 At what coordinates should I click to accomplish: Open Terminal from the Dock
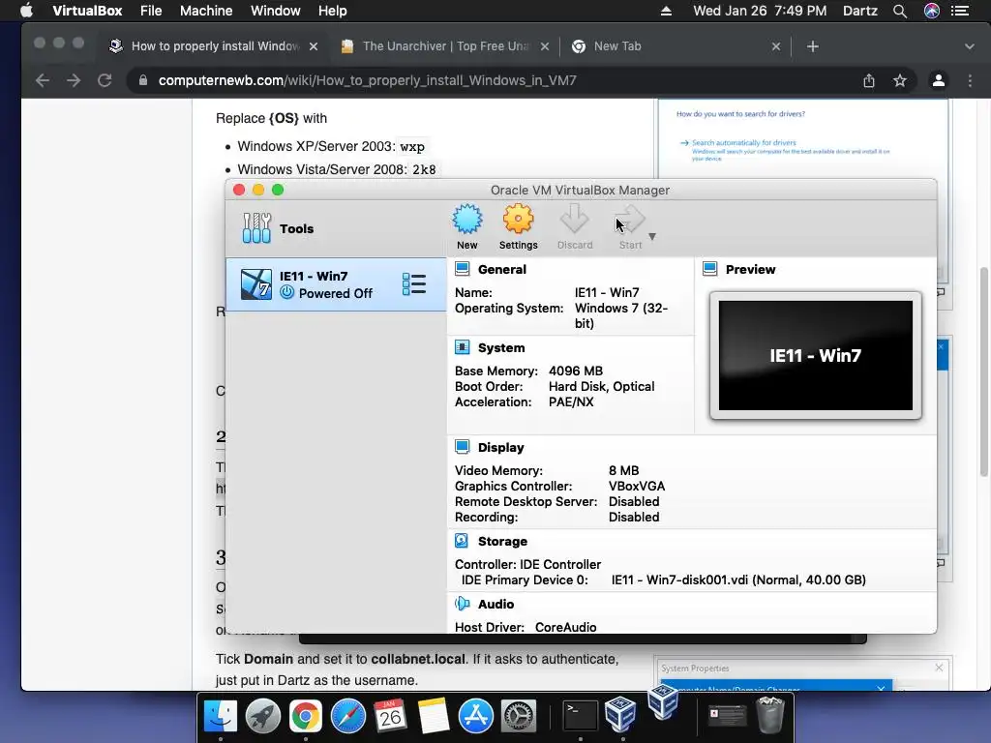tap(581, 716)
